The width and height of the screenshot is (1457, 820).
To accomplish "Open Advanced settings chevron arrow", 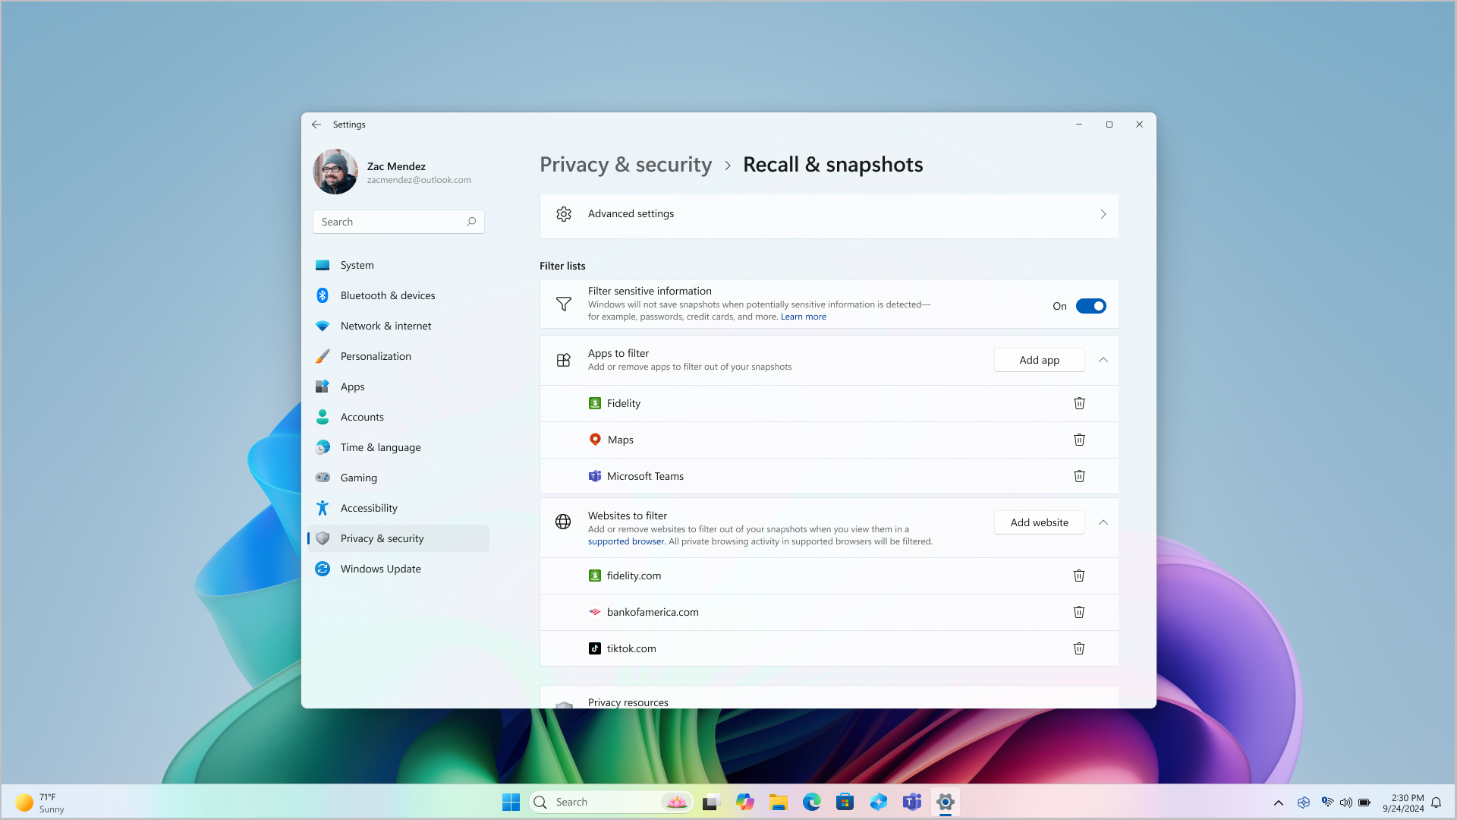I will pyautogui.click(x=1103, y=213).
